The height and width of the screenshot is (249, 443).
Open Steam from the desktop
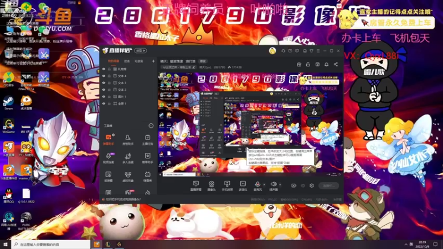tap(8, 102)
